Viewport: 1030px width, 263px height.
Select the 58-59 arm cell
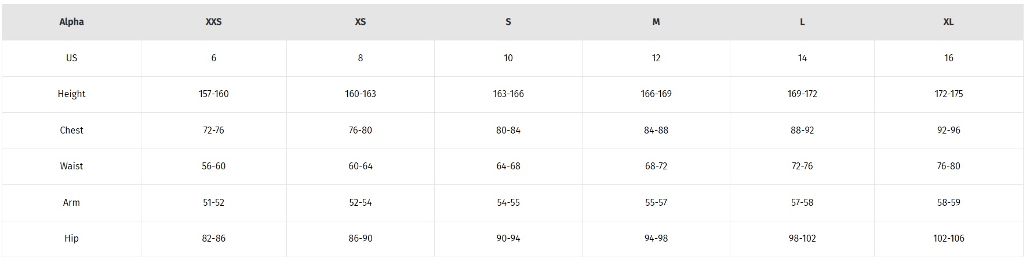click(948, 202)
